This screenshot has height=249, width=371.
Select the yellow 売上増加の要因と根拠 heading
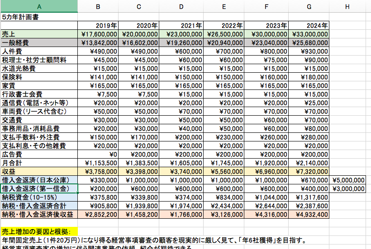(x=39, y=231)
